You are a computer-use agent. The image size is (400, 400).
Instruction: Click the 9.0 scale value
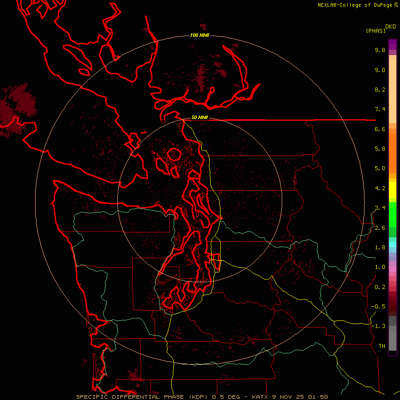coord(380,70)
